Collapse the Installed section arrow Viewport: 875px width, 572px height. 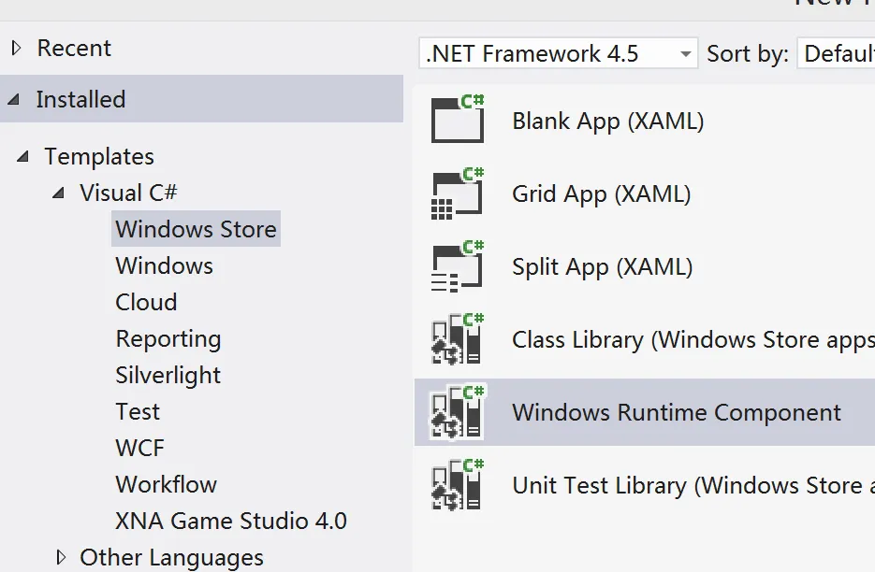coord(14,100)
